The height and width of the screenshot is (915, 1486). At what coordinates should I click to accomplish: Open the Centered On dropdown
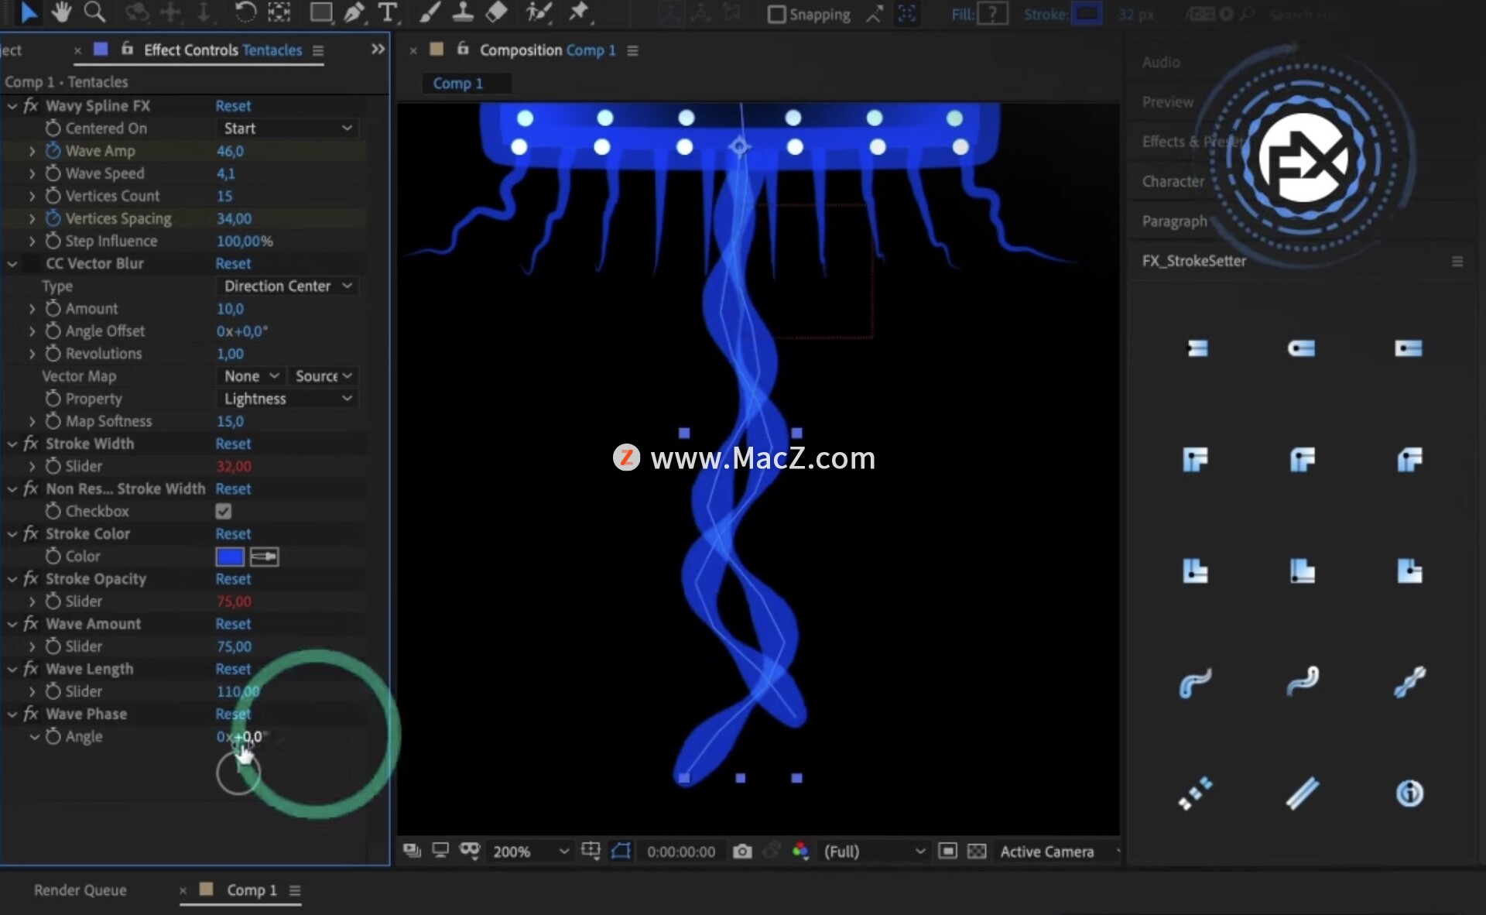coord(286,129)
